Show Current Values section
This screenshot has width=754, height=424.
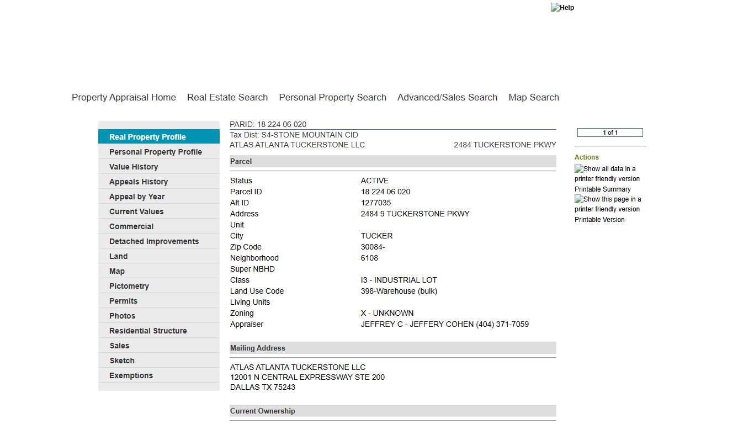click(136, 211)
